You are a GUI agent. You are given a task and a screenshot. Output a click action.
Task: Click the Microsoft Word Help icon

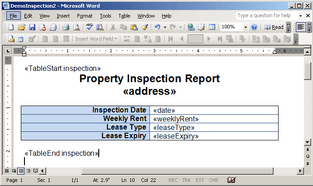tap(254, 27)
